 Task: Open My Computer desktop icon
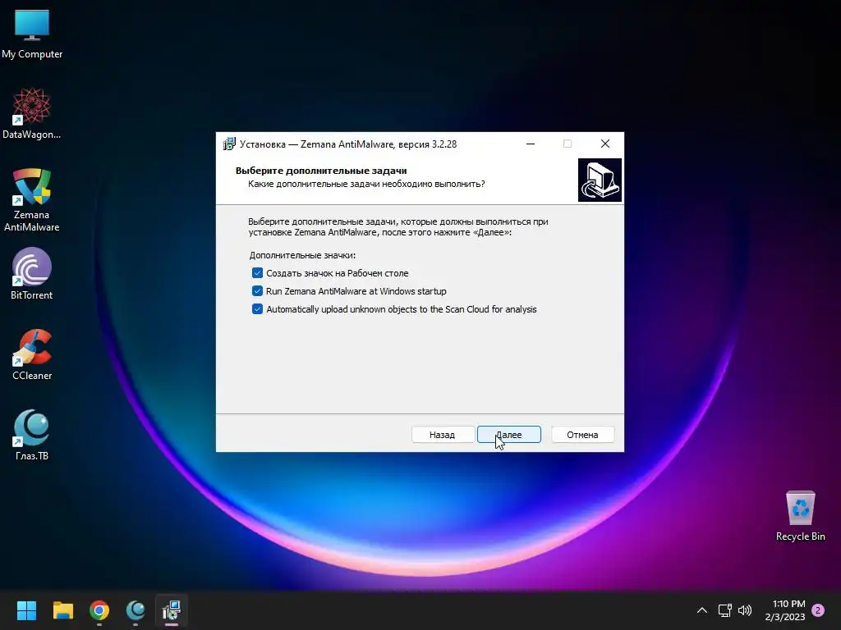point(32,34)
